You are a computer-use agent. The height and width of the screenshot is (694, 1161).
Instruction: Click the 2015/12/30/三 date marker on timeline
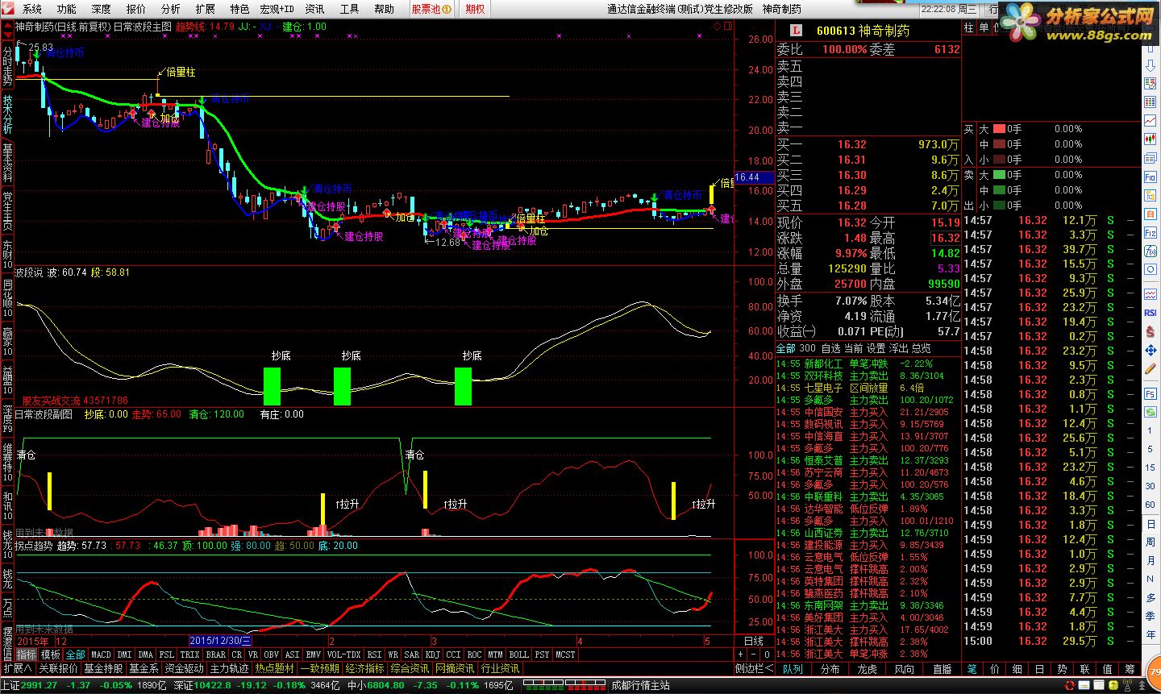pos(221,641)
